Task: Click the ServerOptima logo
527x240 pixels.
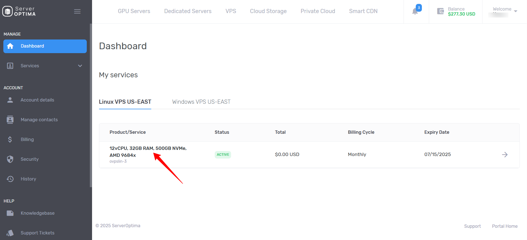Action: click(x=19, y=11)
